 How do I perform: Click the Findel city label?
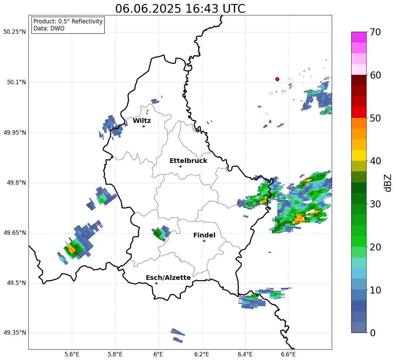point(204,235)
